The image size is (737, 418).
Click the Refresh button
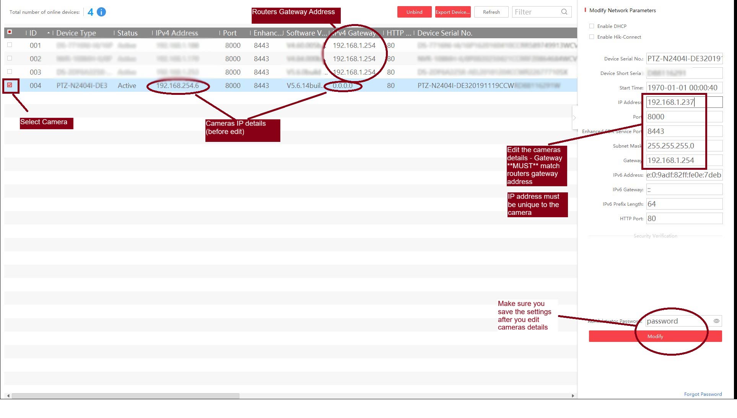click(x=491, y=12)
